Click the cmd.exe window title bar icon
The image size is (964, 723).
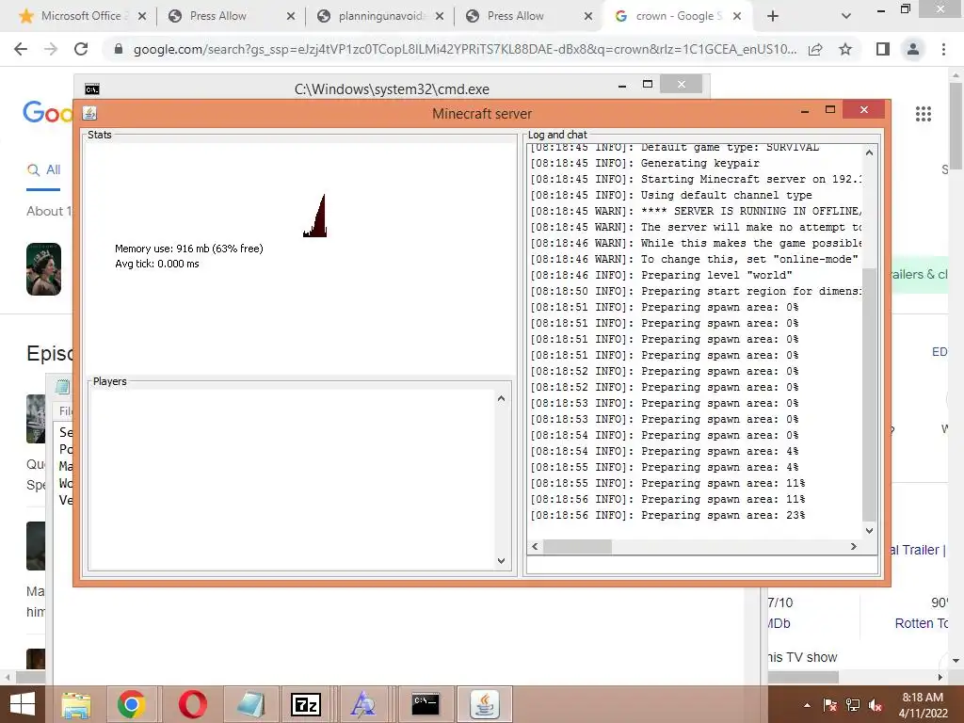coord(92,89)
